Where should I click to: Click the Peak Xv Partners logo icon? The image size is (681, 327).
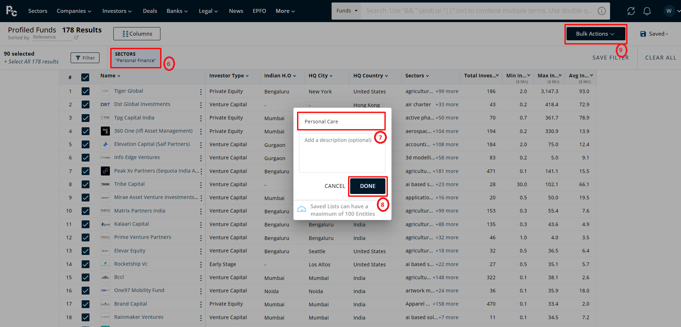coord(105,171)
